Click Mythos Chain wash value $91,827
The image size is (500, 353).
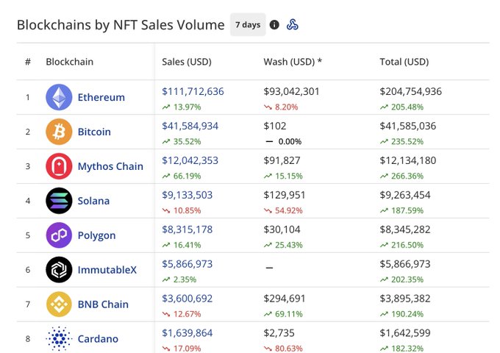tap(282, 160)
